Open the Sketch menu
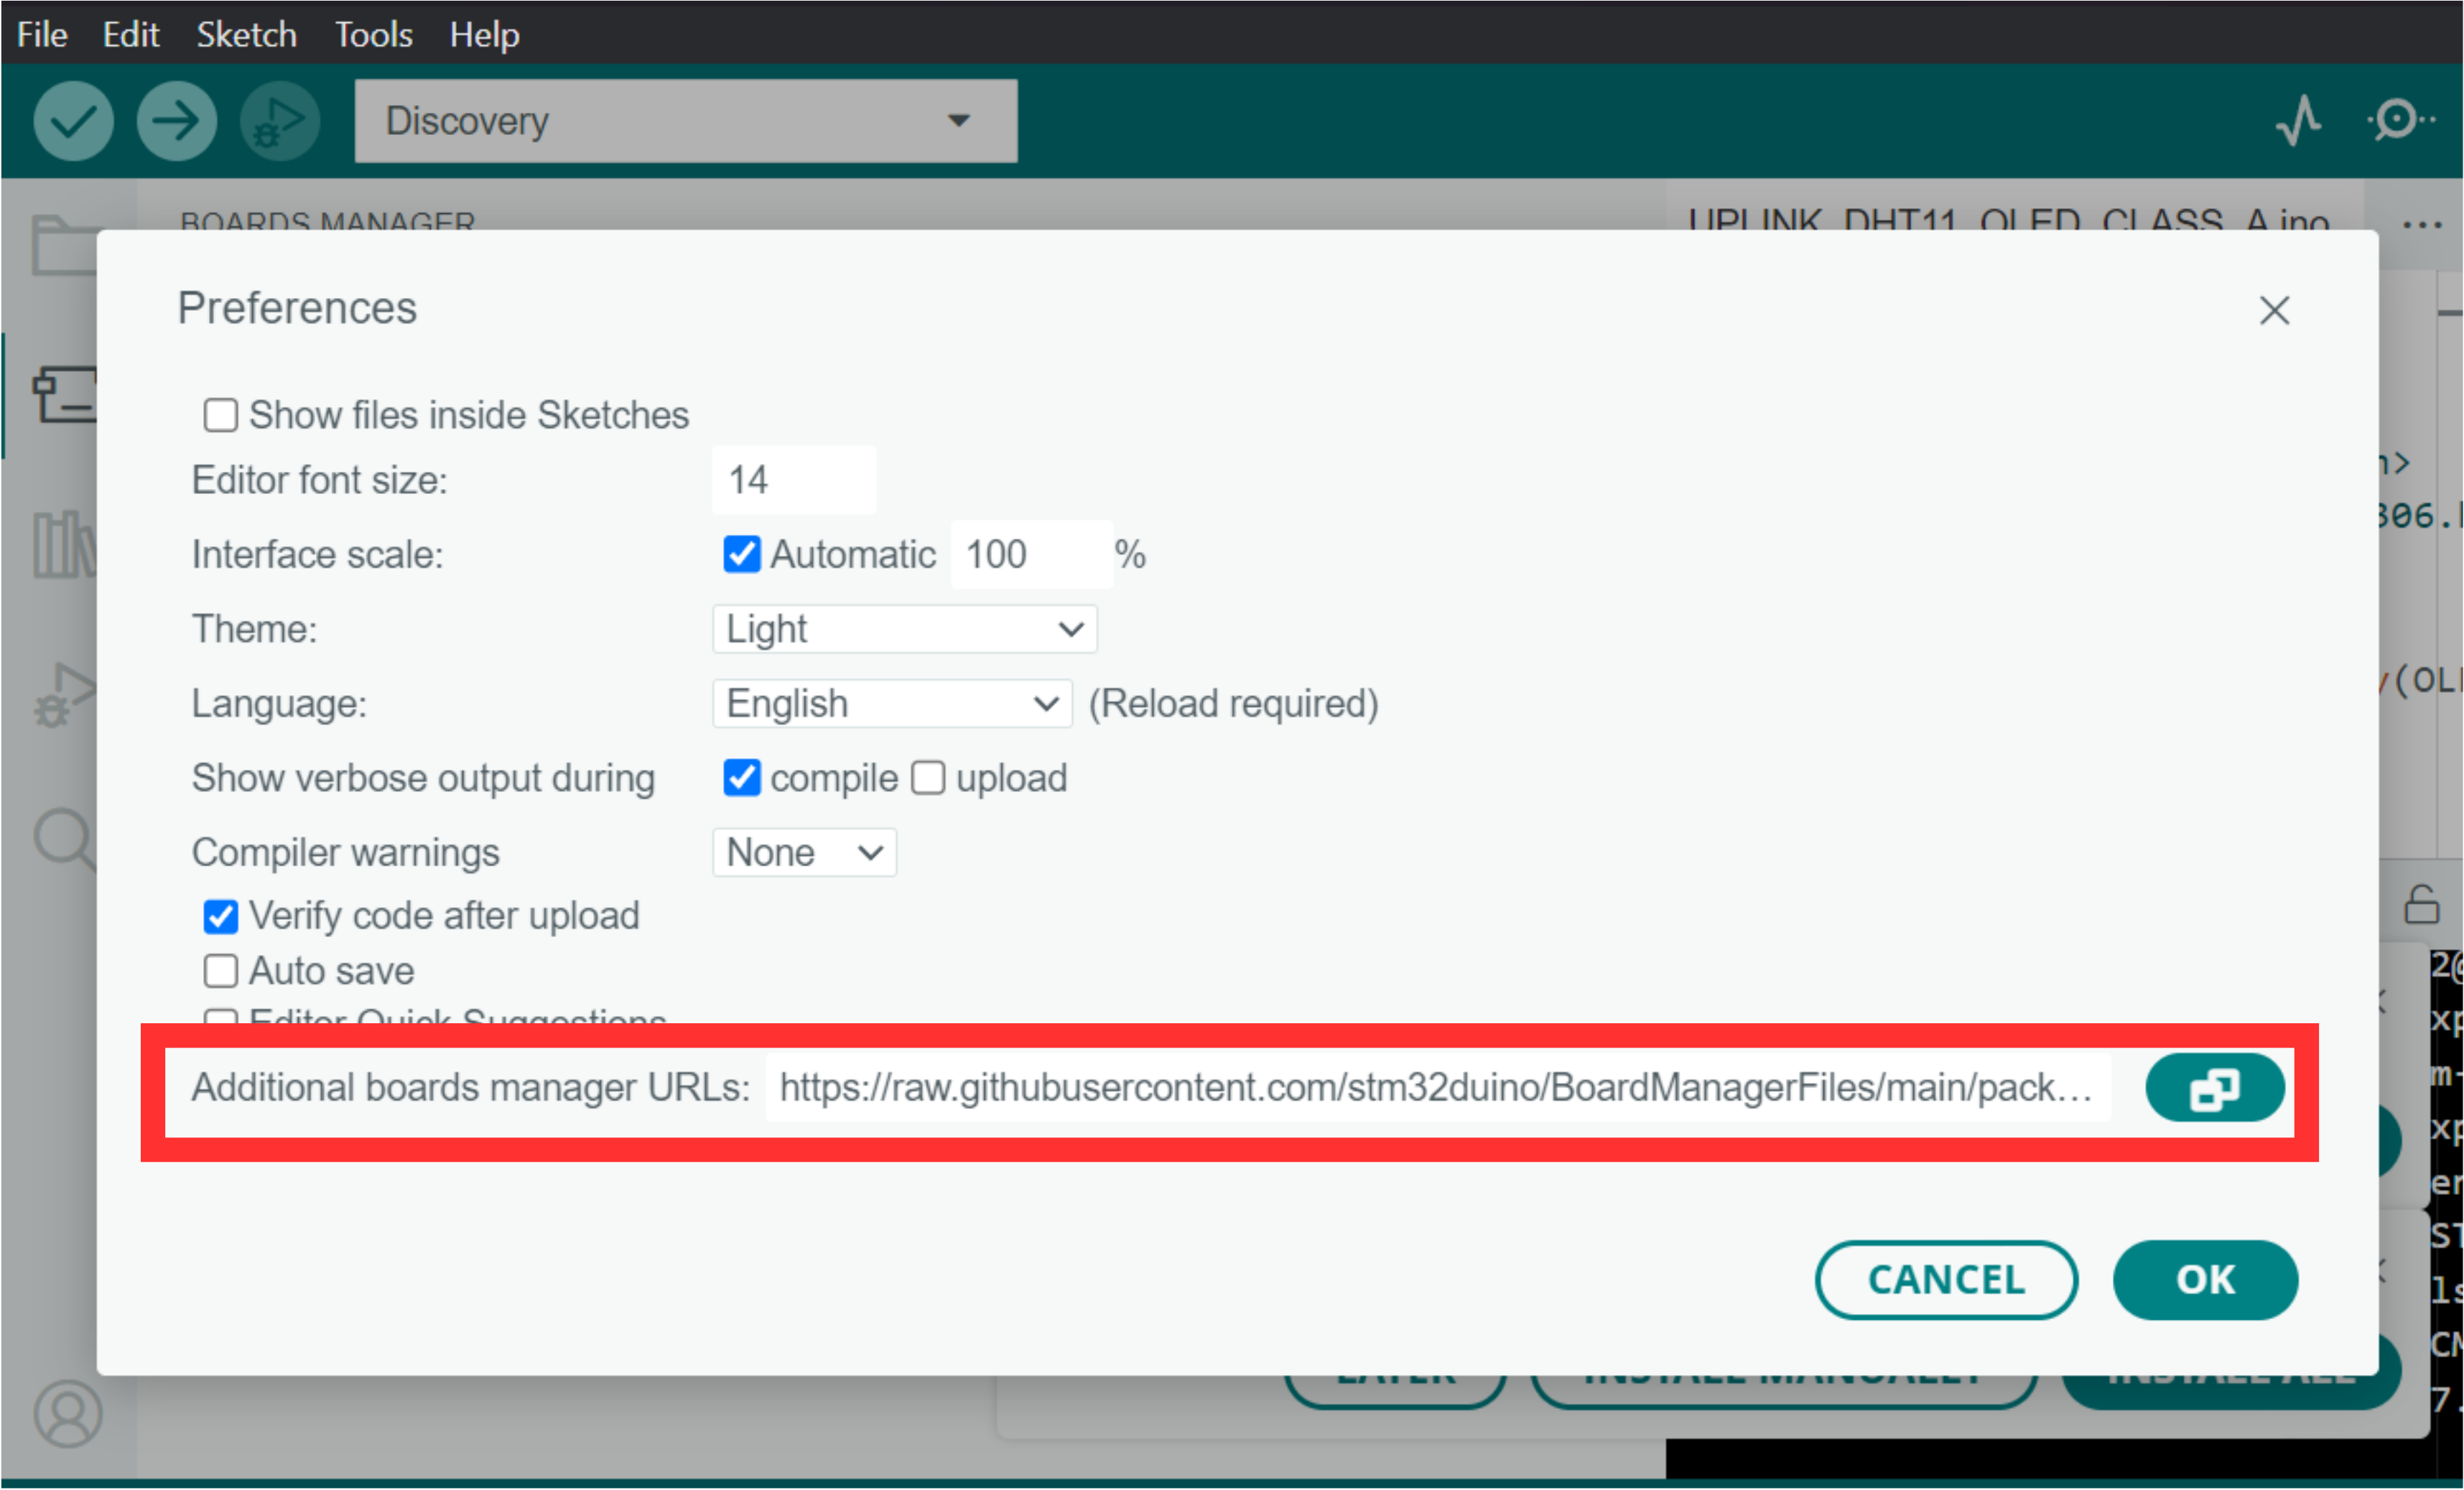The height and width of the screenshot is (1490, 2464). click(x=246, y=35)
